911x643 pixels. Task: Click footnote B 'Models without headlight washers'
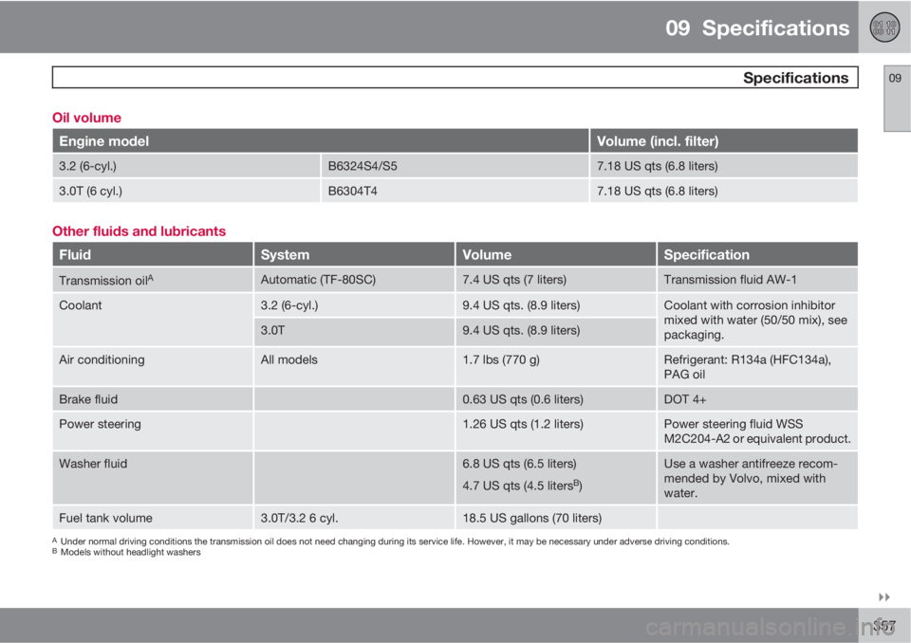(x=126, y=552)
